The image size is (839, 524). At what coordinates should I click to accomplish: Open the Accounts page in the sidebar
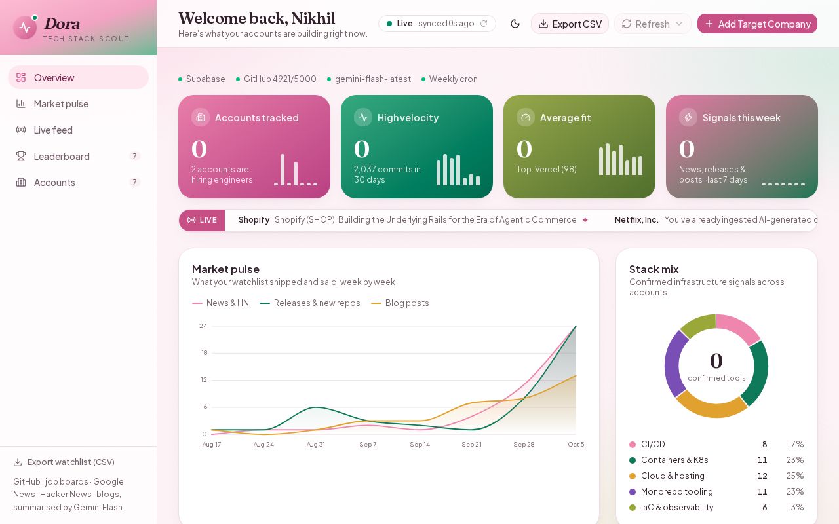(x=78, y=182)
